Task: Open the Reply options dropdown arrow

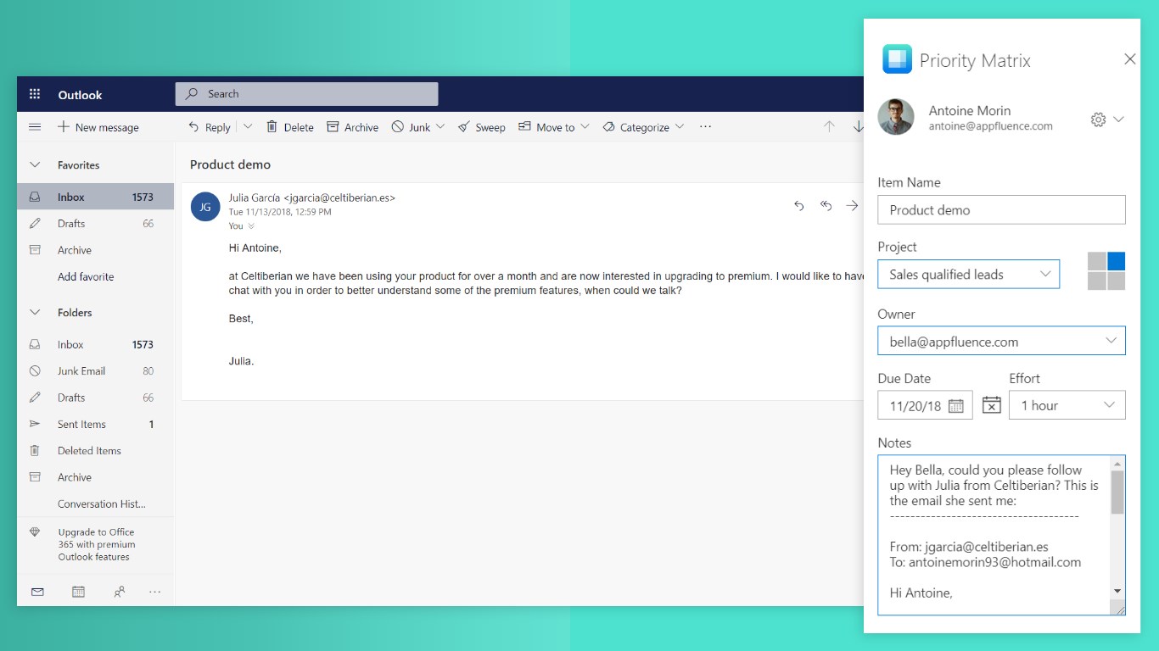Action: pyautogui.click(x=248, y=127)
